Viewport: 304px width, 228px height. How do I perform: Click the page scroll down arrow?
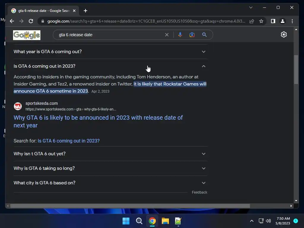click(x=296, y=201)
